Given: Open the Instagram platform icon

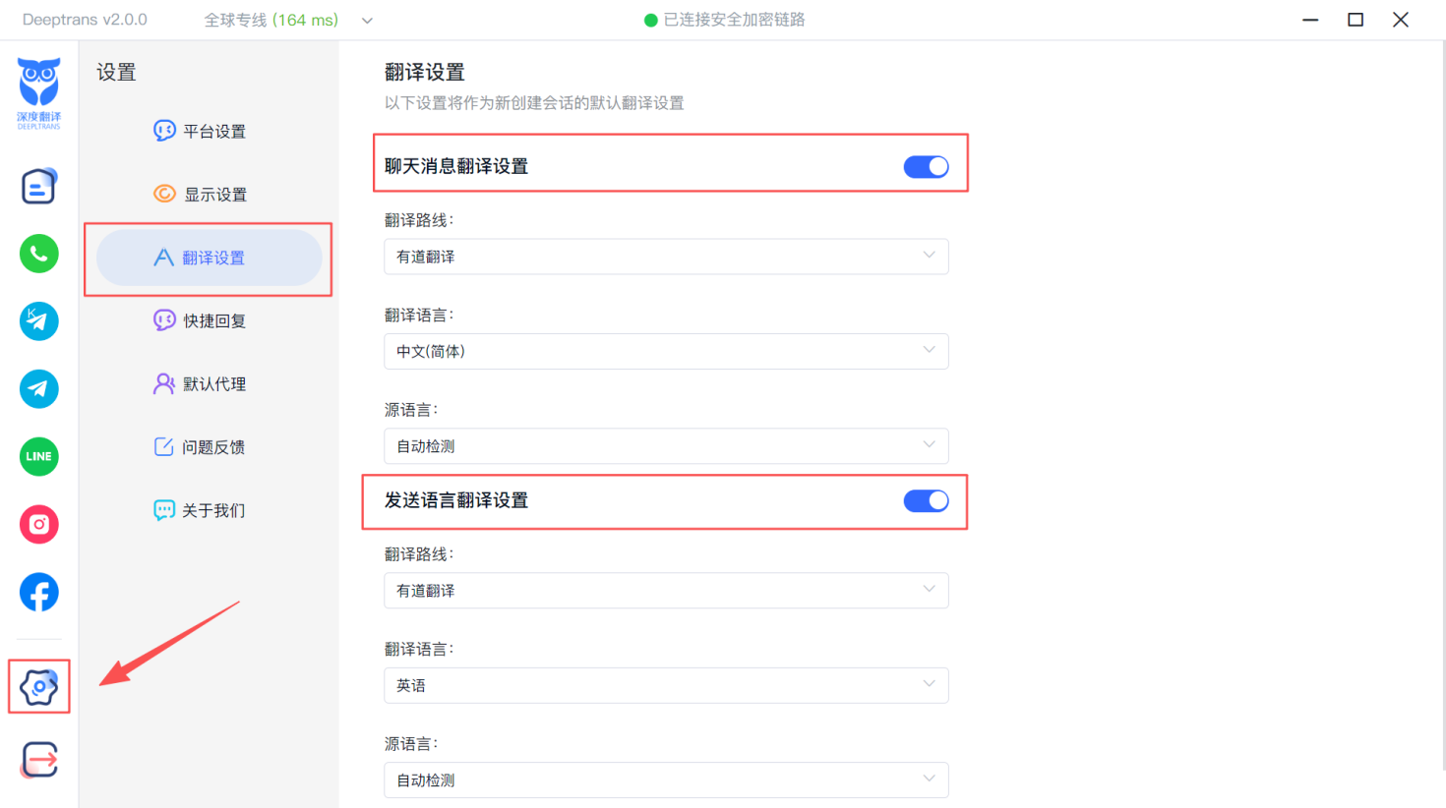Looking at the screenshot, I should [x=39, y=525].
